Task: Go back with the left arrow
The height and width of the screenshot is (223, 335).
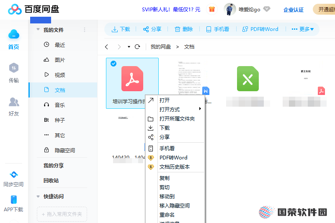Action: [107, 47]
